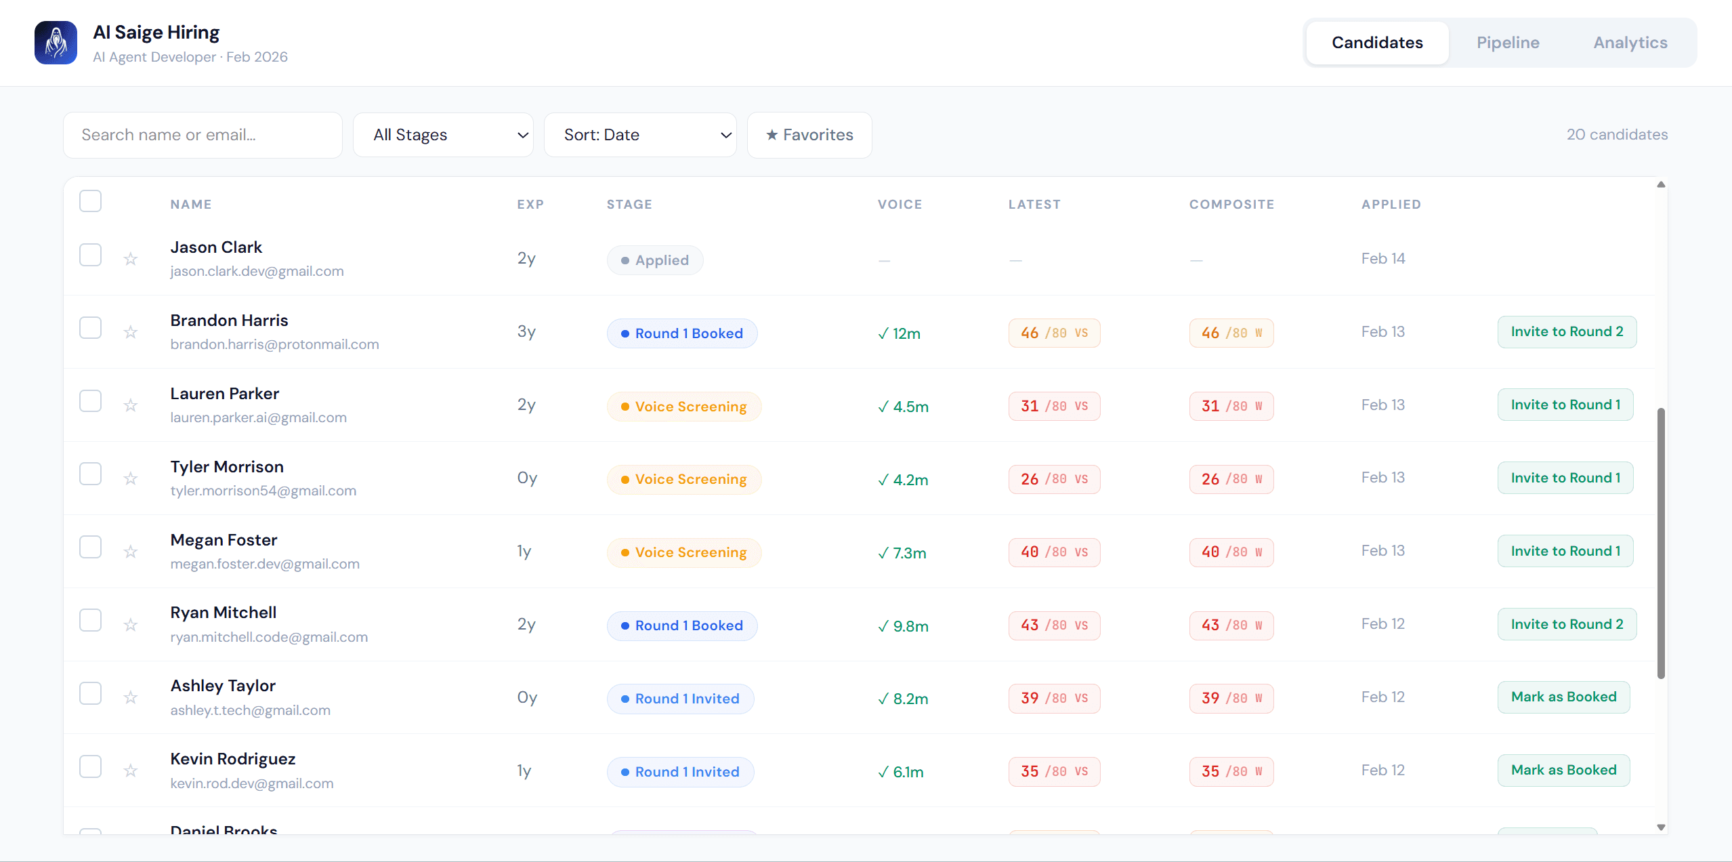Star Jason Clark as favorite

click(x=131, y=259)
